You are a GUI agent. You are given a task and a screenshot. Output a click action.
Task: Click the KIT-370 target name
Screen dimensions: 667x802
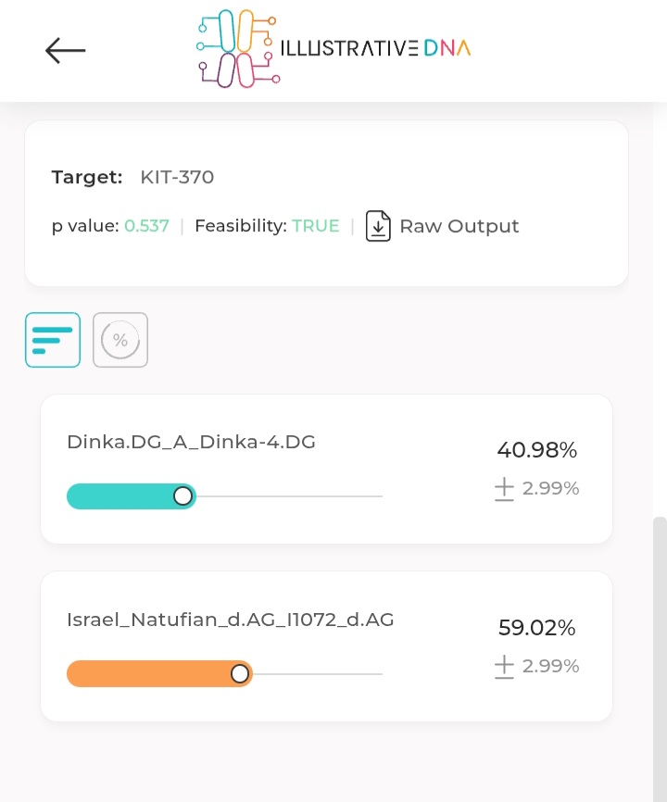tap(177, 177)
